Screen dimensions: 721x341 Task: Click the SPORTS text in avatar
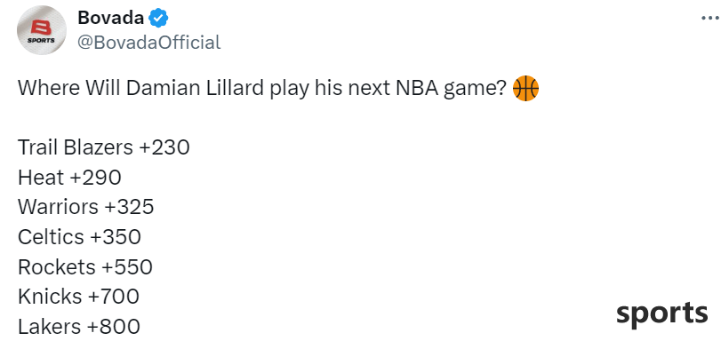(x=41, y=41)
